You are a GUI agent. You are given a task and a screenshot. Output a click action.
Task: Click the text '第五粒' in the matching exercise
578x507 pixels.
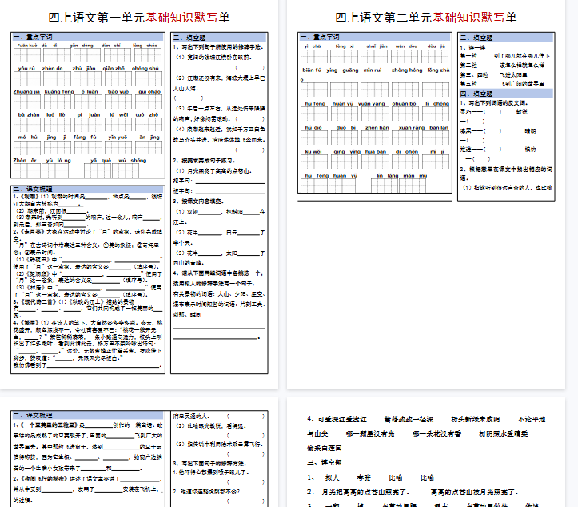[468, 84]
